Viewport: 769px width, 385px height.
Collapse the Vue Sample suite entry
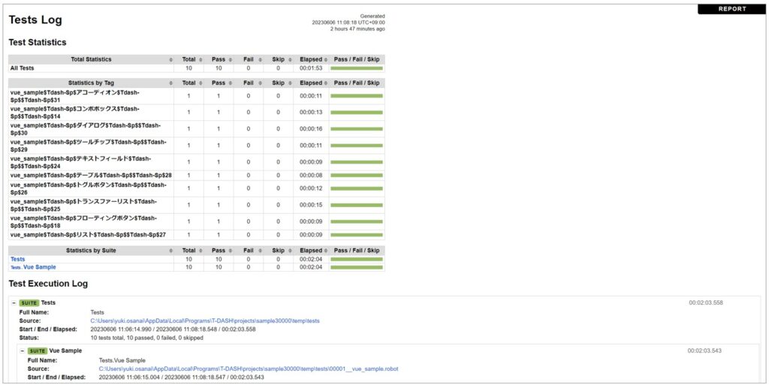pos(23,350)
